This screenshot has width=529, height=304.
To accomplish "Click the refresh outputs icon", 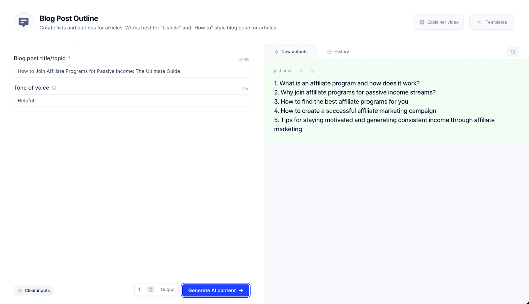I will click(x=513, y=52).
